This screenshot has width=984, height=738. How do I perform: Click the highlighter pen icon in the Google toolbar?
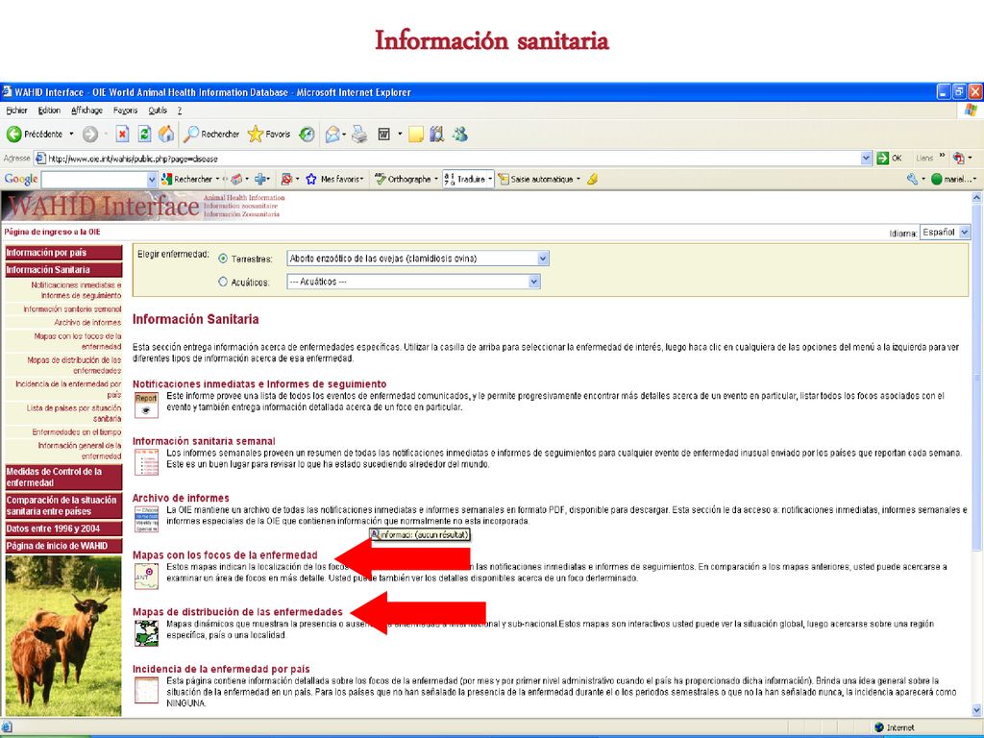point(592,179)
